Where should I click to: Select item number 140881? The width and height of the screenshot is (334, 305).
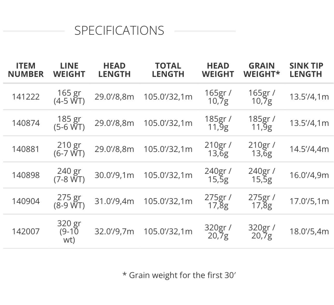(x=26, y=149)
